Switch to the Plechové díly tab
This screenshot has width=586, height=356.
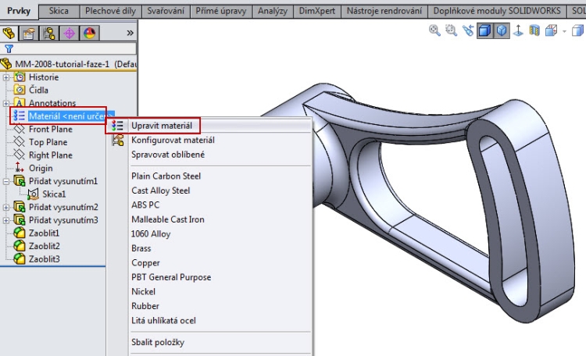110,11
